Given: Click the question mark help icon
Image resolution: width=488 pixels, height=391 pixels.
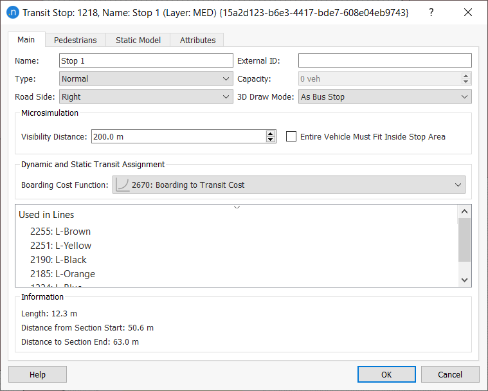Looking at the screenshot, I should click(431, 12).
